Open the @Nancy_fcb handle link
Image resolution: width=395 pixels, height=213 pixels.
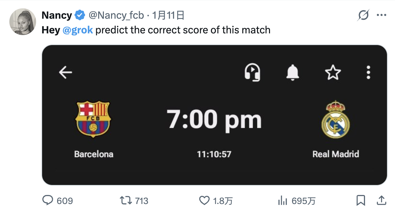coord(116,15)
